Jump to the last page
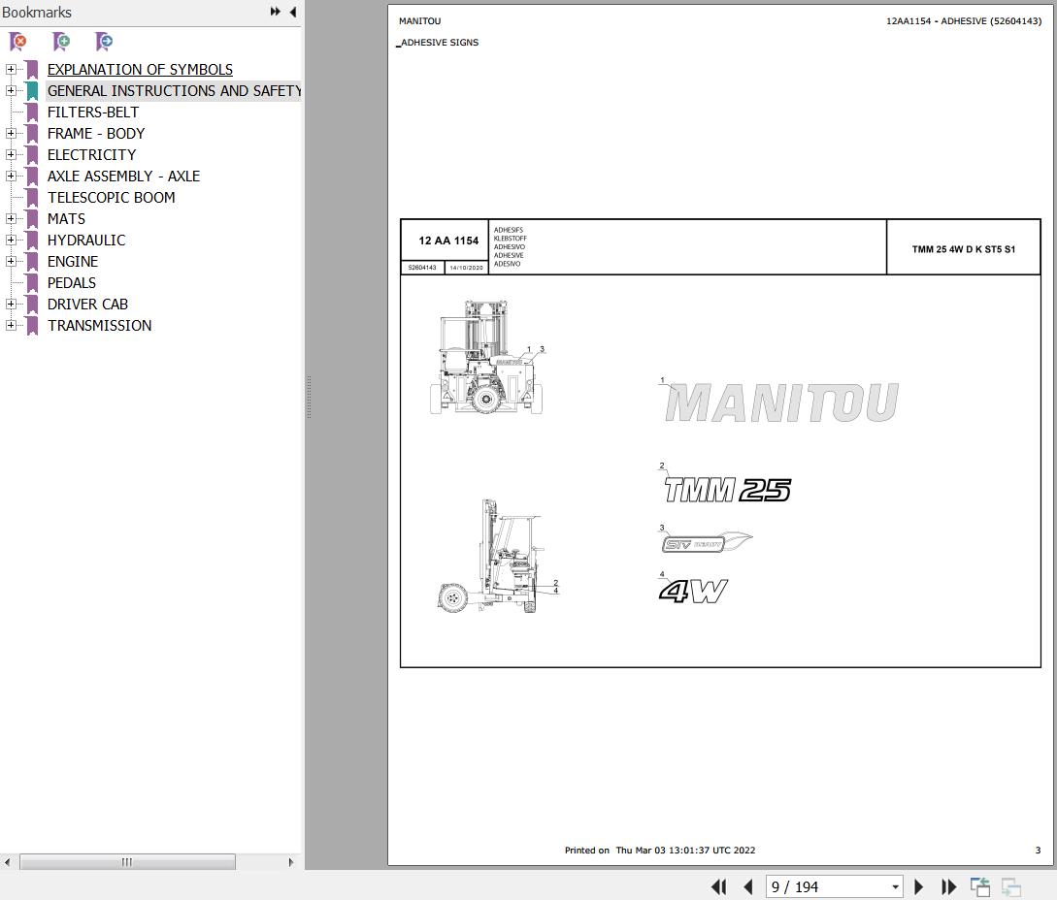Screen dimensions: 1057x900 (x=948, y=886)
